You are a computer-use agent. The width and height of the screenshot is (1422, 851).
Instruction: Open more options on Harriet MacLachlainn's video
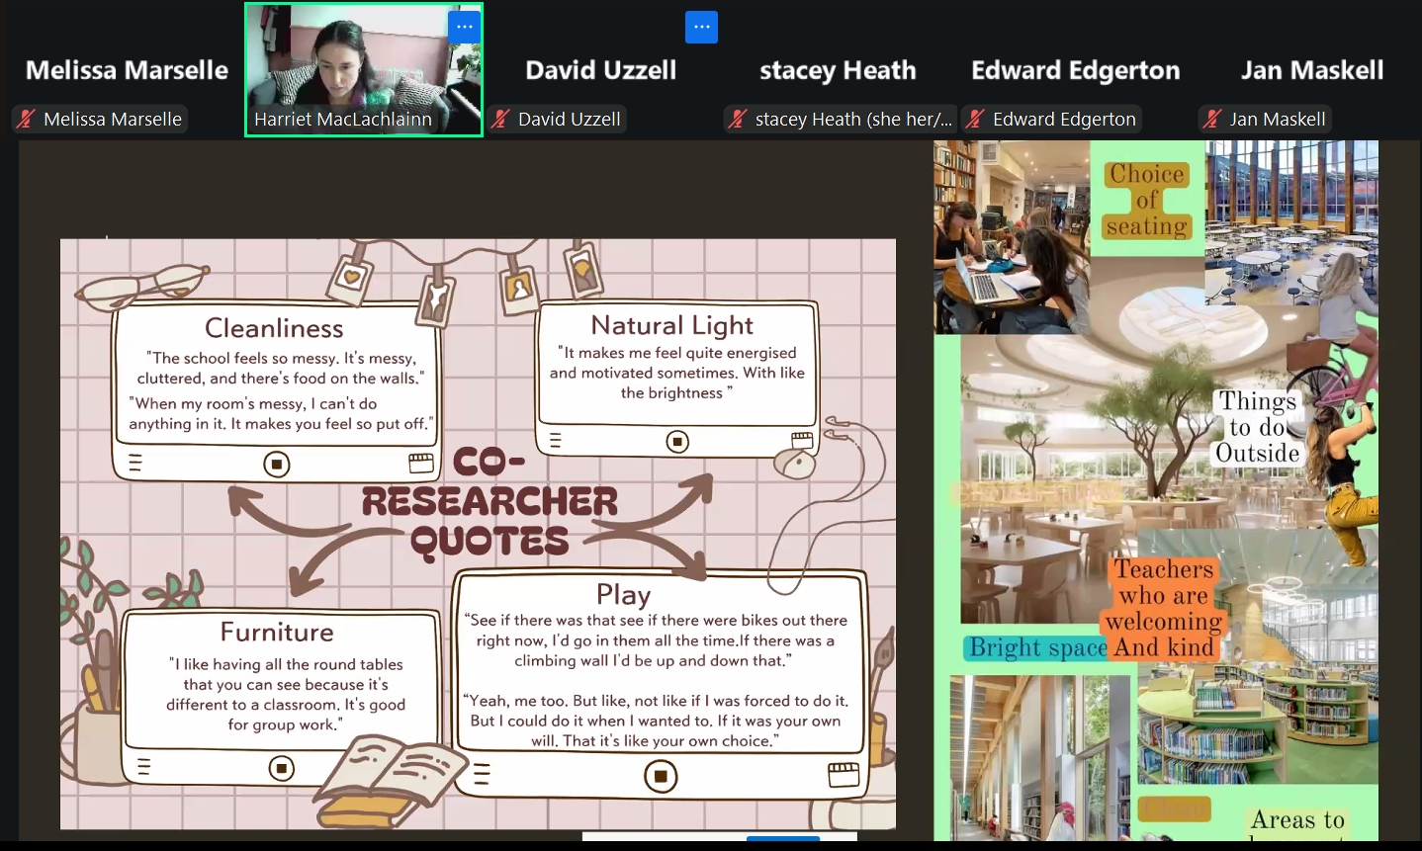(464, 27)
